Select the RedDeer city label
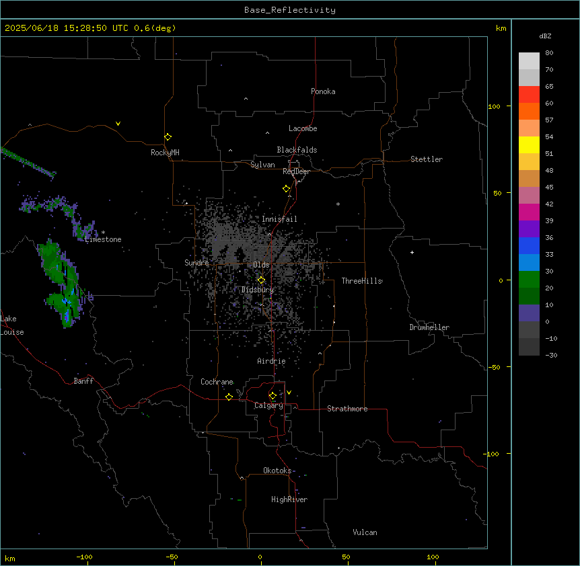This screenshot has height=566, width=580. pos(296,171)
